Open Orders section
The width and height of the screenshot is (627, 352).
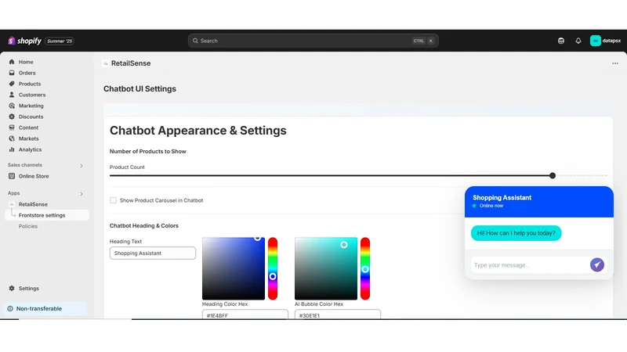(27, 73)
